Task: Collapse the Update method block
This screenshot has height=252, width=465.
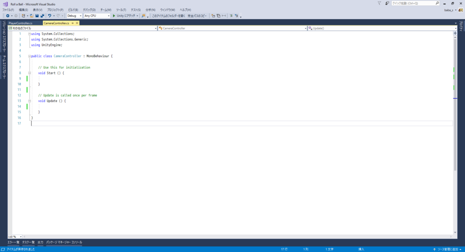Action: [30, 101]
